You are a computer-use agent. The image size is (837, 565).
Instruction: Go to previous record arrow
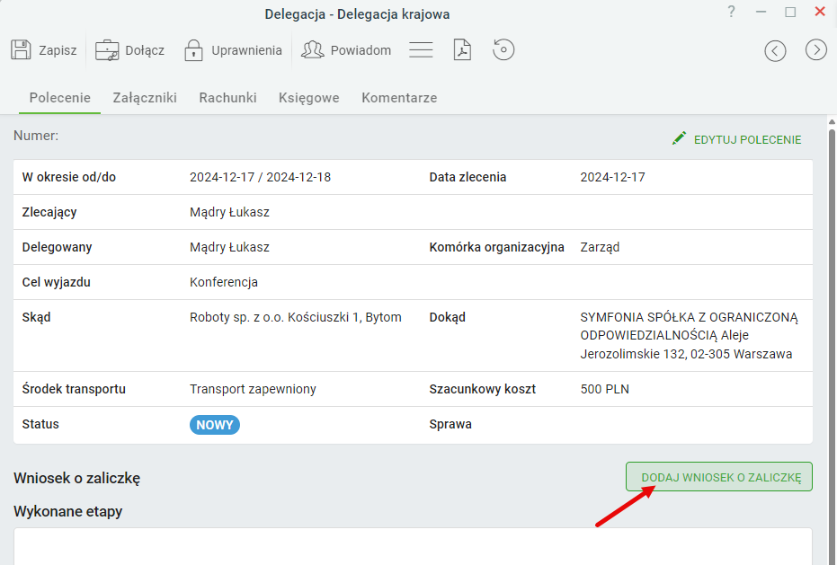click(775, 50)
